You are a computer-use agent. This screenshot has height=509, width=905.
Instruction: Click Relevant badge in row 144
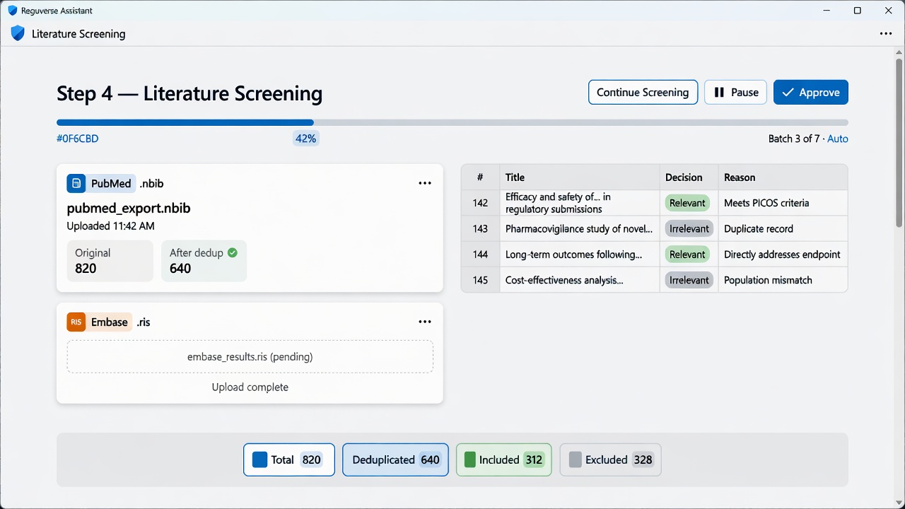pos(687,255)
